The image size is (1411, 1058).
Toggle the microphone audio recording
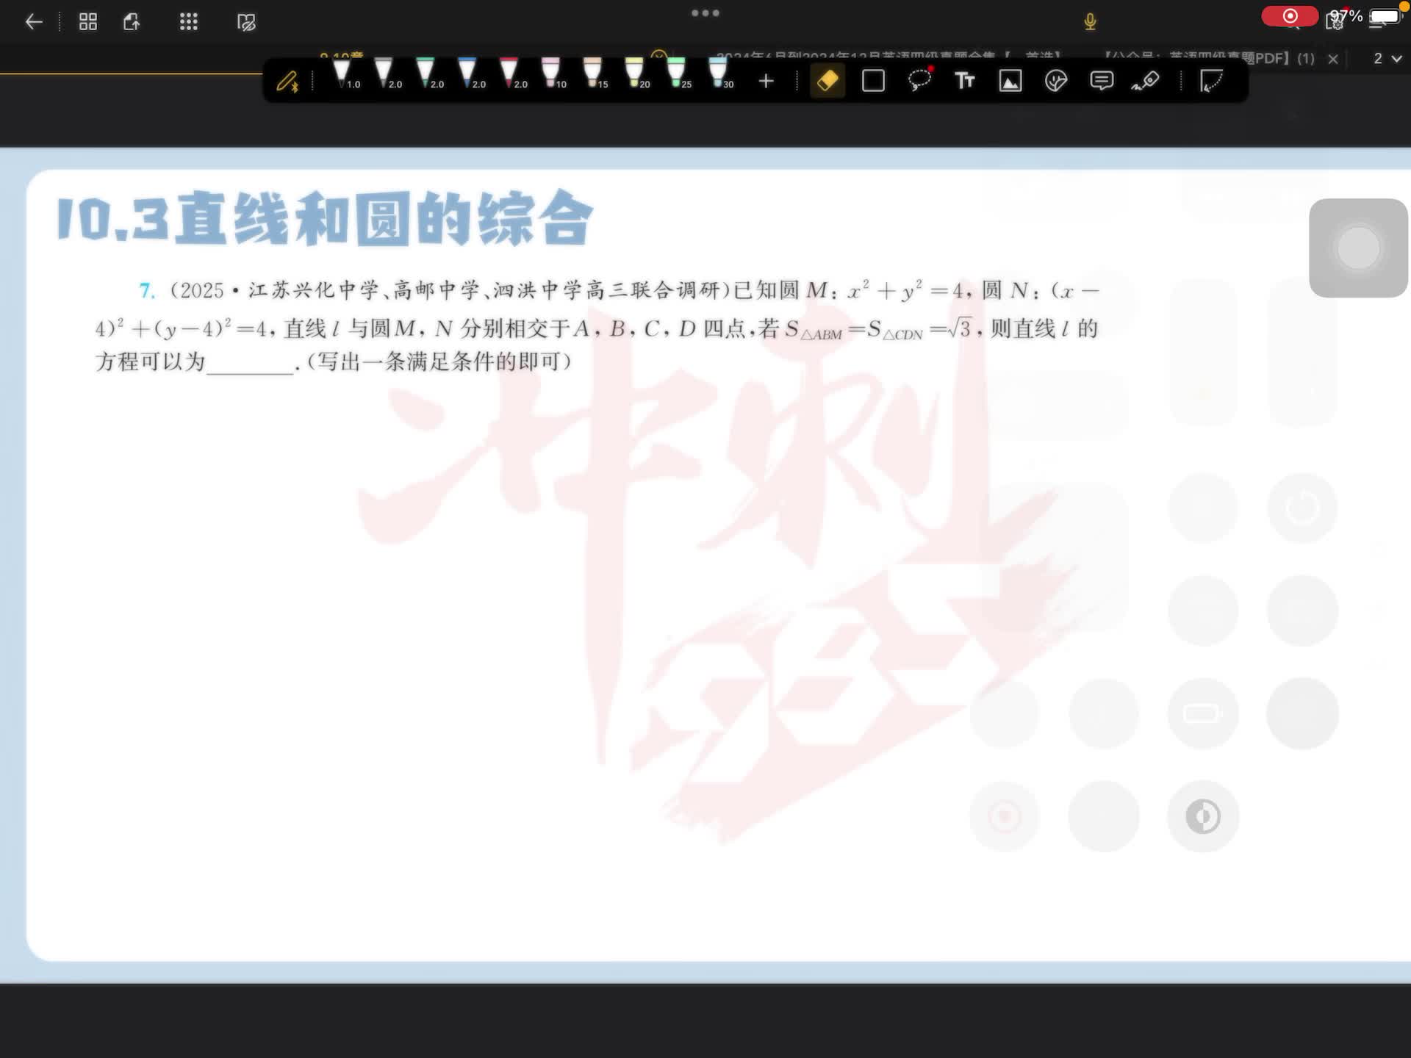1090,22
